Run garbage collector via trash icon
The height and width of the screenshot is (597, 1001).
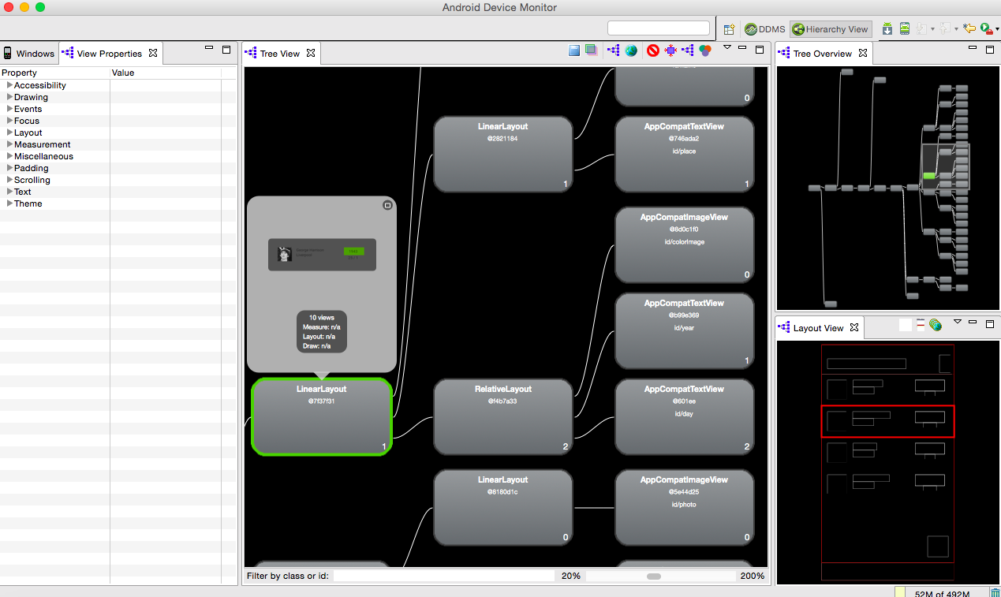(x=995, y=593)
